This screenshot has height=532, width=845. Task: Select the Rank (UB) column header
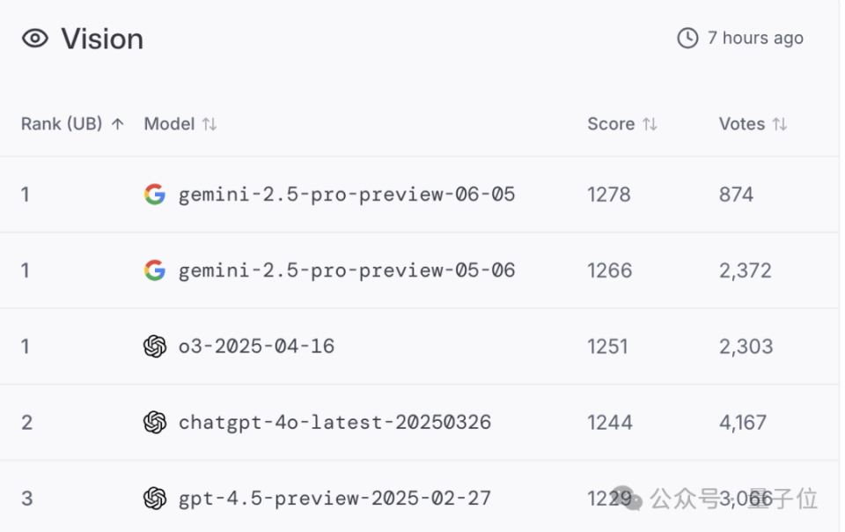[62, 124]
